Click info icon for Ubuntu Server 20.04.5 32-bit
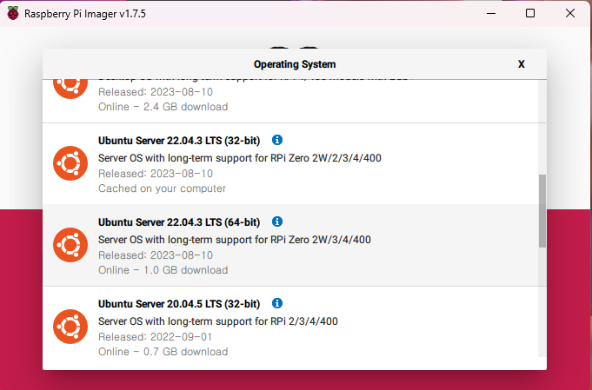Viewport: 592px width, 390px height. click(x=277, y=303)
